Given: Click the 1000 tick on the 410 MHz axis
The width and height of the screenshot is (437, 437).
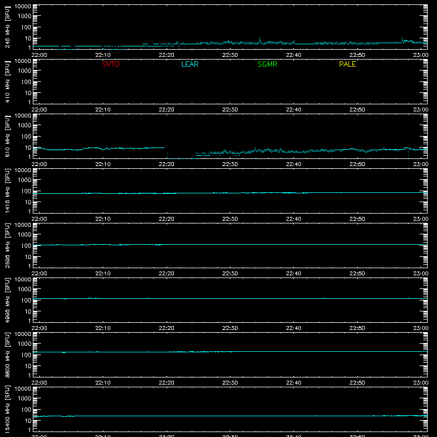Looking at the screenshot, I should pyautogui.click(x=25, y=71).
